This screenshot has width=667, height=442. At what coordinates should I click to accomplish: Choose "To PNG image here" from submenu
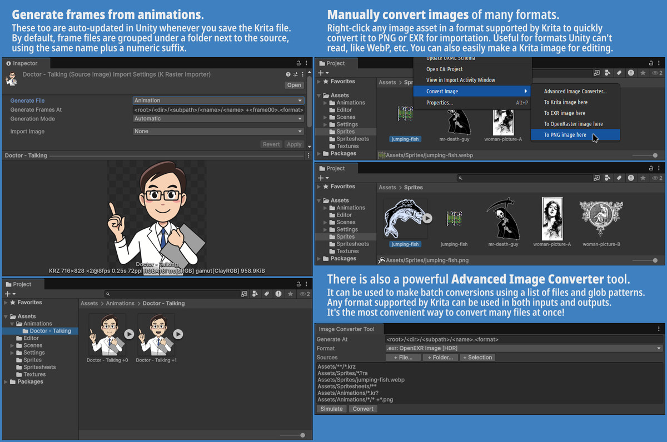click(x=565, y=135)
